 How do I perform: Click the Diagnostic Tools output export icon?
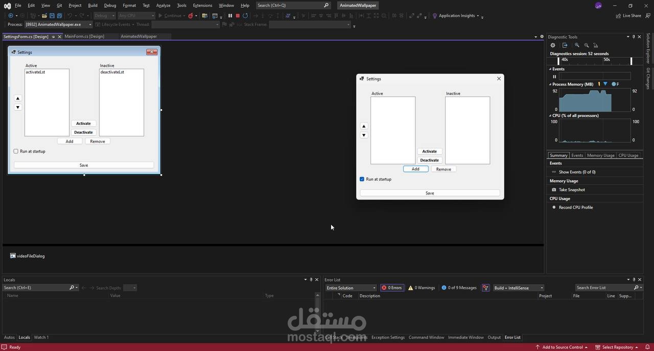tap(565, 45)
